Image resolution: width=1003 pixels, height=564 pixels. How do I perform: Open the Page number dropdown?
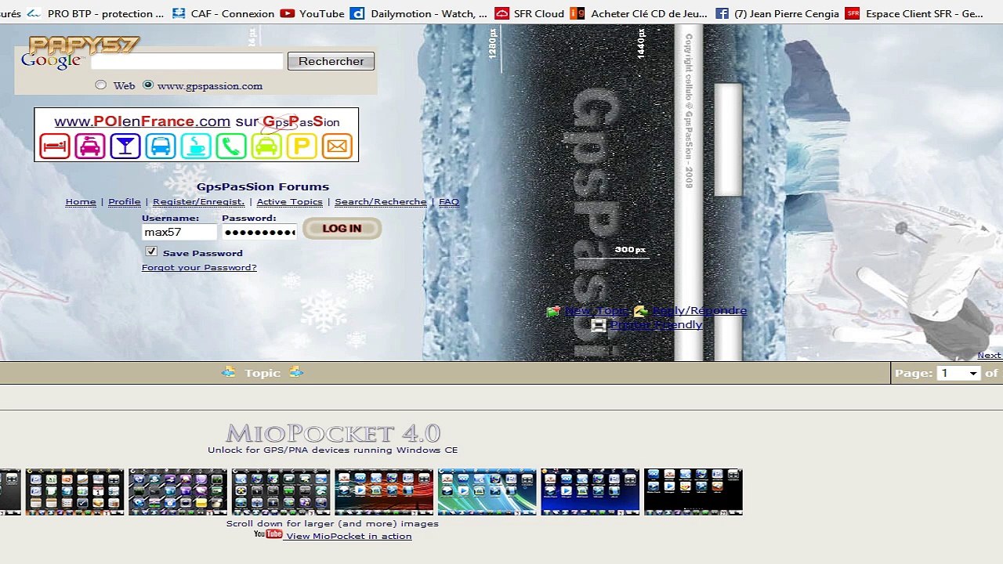pos(958,373)
